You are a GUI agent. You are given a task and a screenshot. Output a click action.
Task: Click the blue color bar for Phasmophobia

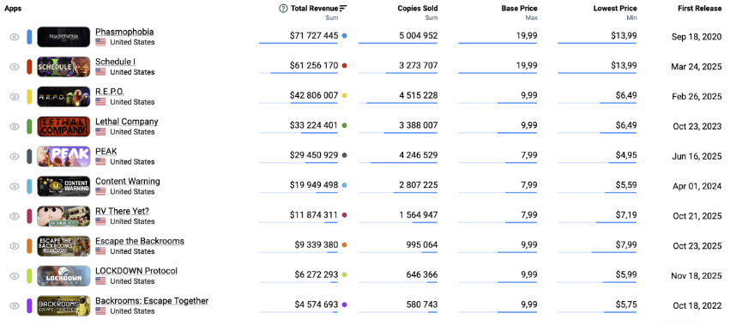click(x=29, y=37)
